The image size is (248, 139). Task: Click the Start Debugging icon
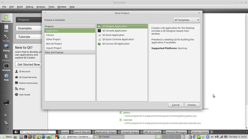(6, 123)
